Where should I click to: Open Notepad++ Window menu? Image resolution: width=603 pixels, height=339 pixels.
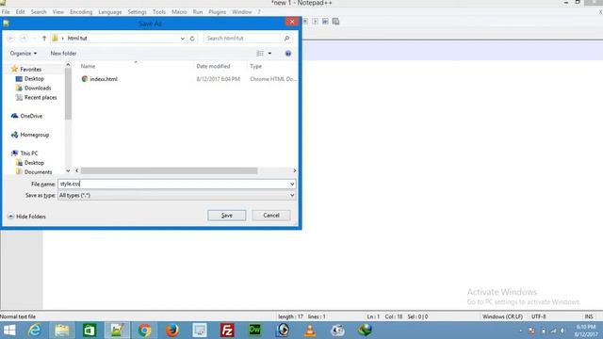pos(241,12)
